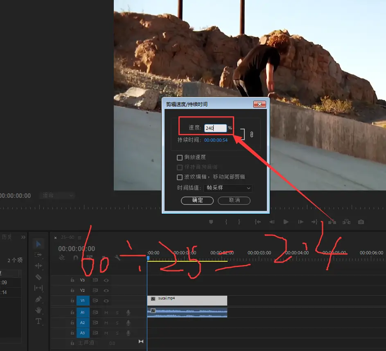Viewport: 386px width, 351px height.
Task: Toggle Snap magnet in timeline
Action: pos(76,258)
